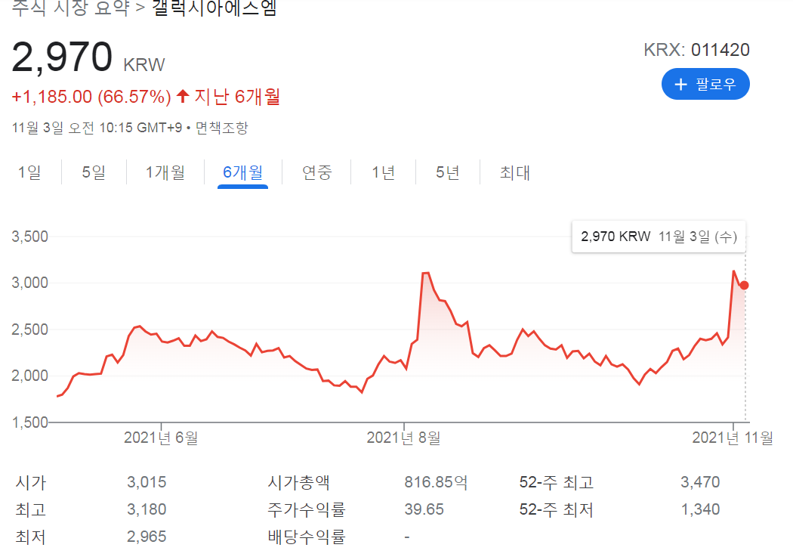Click the 갤럭시아에스엠 company name
Viewport: 793px width, 560px height.
[x=214, y=7]
